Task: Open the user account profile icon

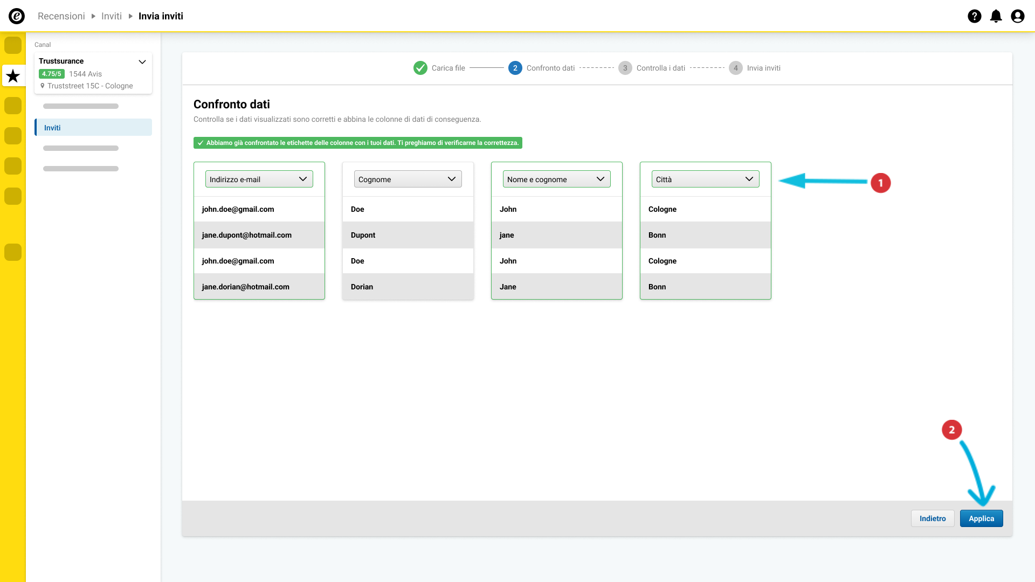Action: (x=1017, y=16)
